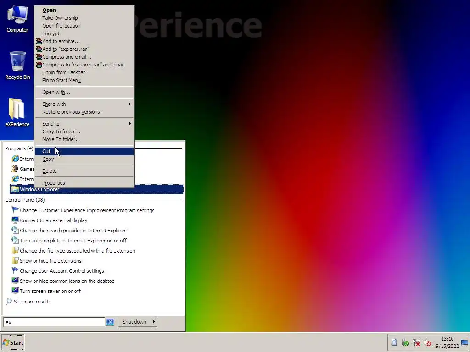Open Show or hide common icons on the desktop
This screenshot has height=352, width=470.
coord(67,281)
